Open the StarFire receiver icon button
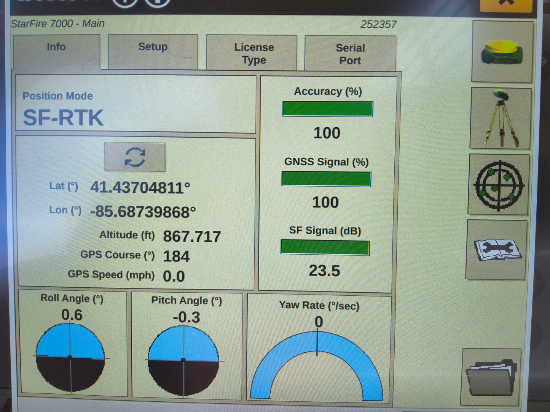Viewport: 550px width, 412px height. click(502, 52)
